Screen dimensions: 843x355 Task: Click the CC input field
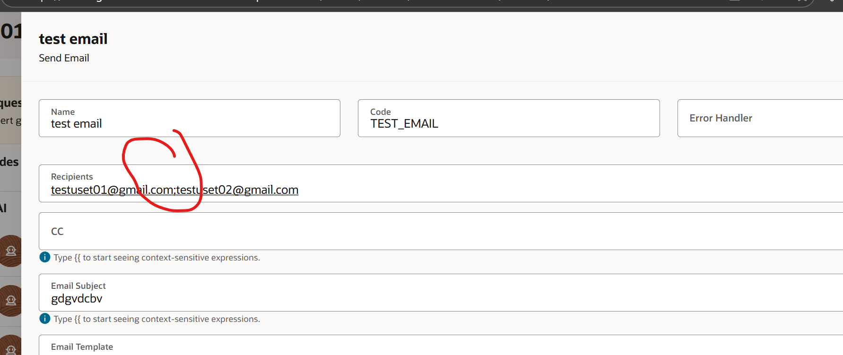click(441, 231)
